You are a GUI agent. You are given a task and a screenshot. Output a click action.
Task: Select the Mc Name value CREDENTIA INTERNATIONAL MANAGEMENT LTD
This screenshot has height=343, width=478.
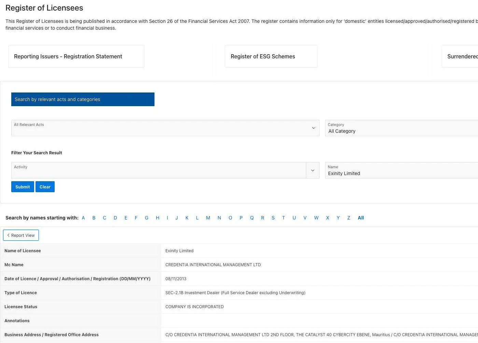click(x=213, y=265)
